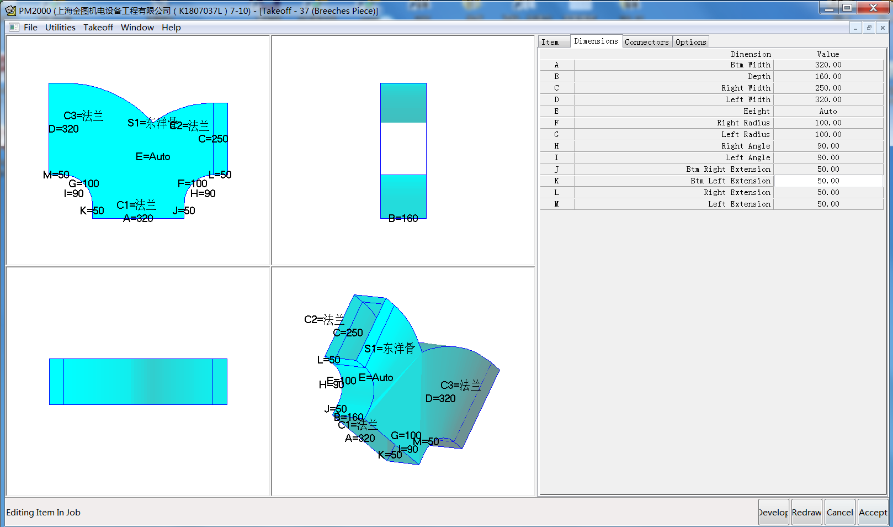Image resolution: width=893 pixels, height=527 pixels.
Task: Switch to the Connectors tab
Action: pos(646,42)
